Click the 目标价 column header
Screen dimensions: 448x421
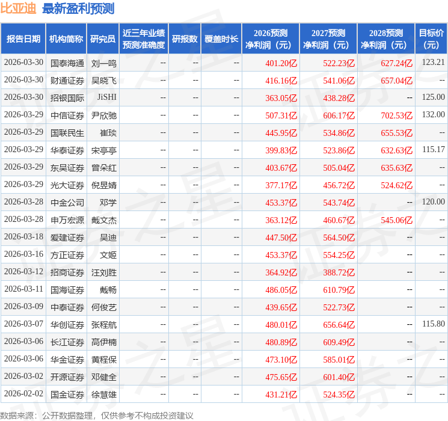point(431,39)
